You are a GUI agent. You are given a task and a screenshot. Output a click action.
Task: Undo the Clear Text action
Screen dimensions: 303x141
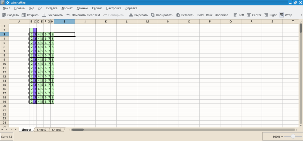tap(68, 15)
